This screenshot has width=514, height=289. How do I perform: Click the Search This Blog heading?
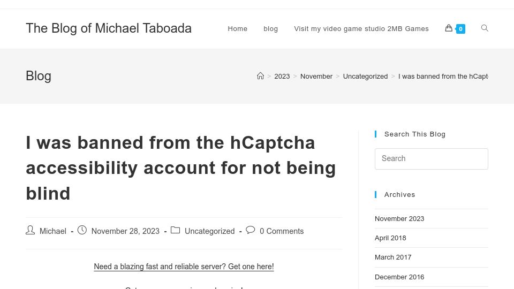[414, 134]
